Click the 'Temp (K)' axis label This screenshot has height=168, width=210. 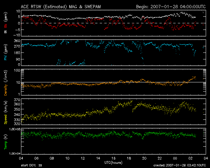[6, 142]
